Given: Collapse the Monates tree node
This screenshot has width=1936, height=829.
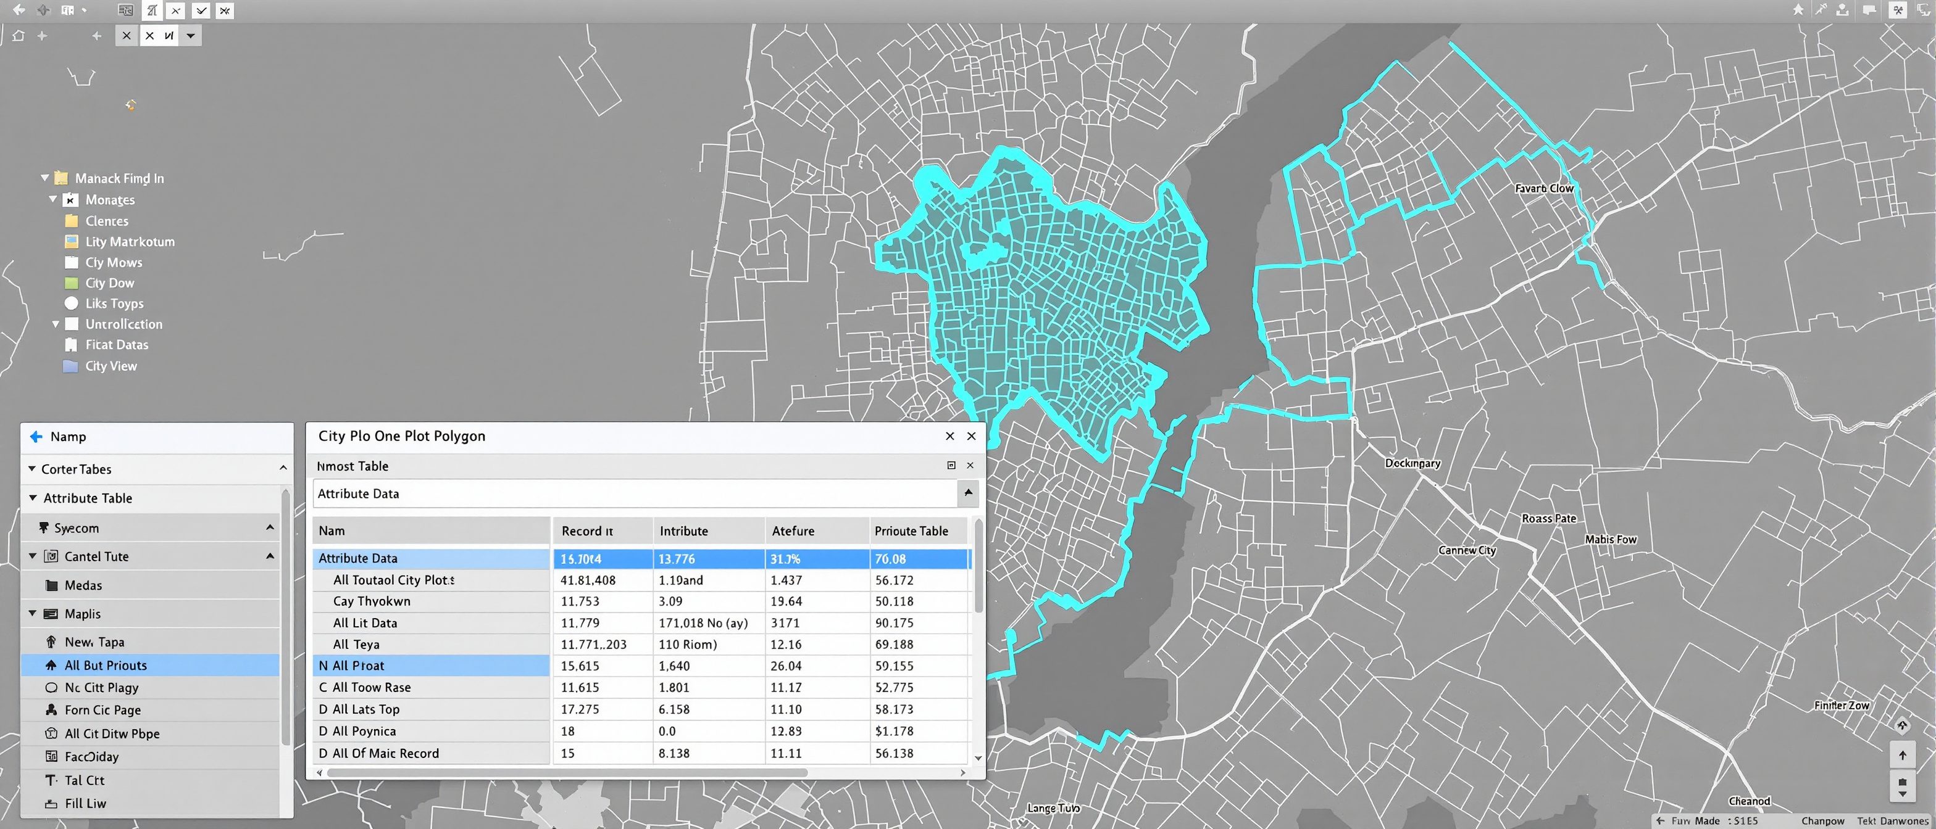Looking at the screenshot, I should (52, 199).
